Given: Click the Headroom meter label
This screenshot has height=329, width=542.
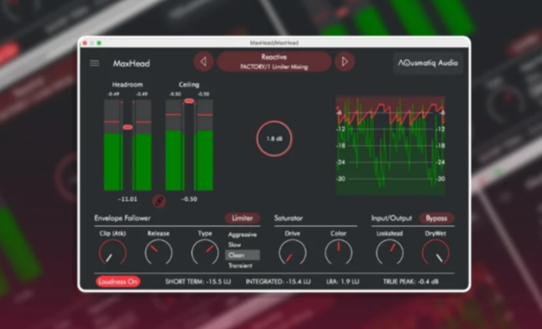Looking at the screenshot, I should pos(128,85).
